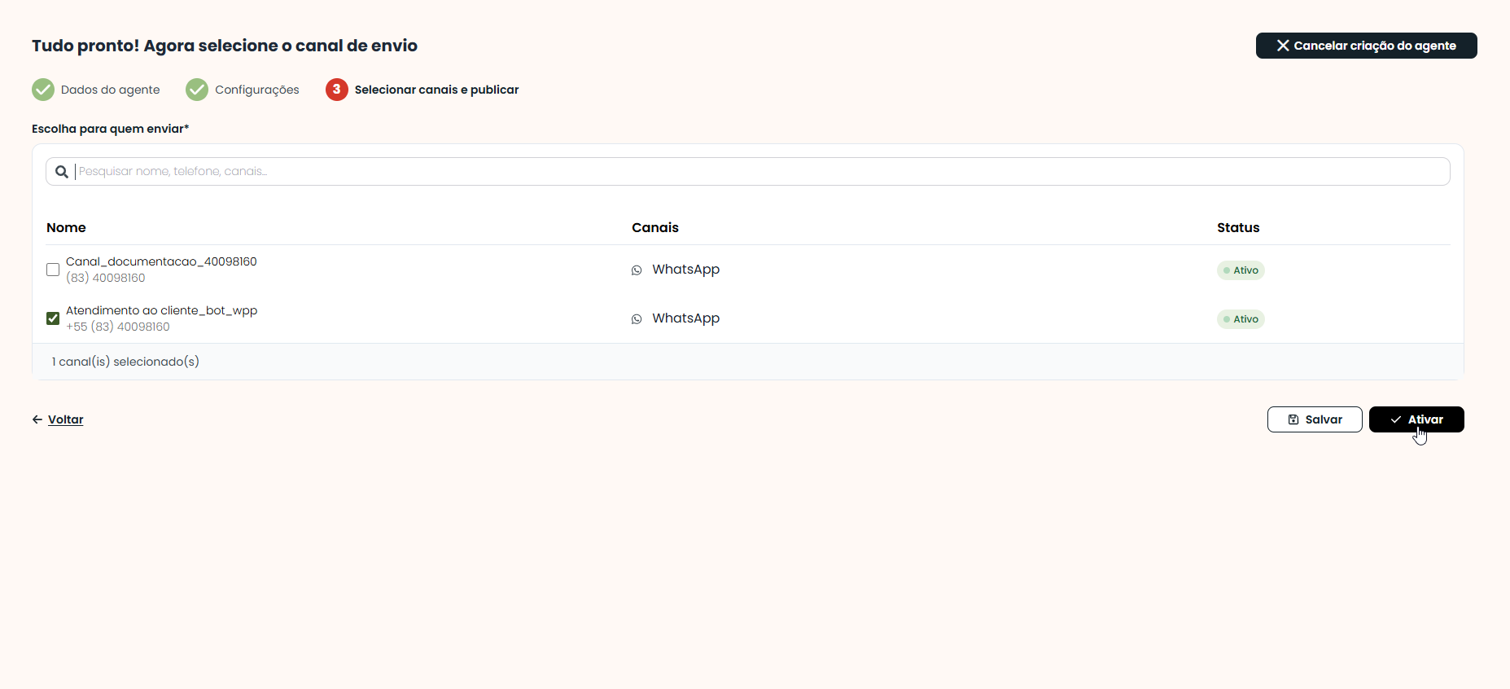Select the Selecionar canais e publicar step
The height and width of the screenshot is (689, 1510).
pos(422,90)
